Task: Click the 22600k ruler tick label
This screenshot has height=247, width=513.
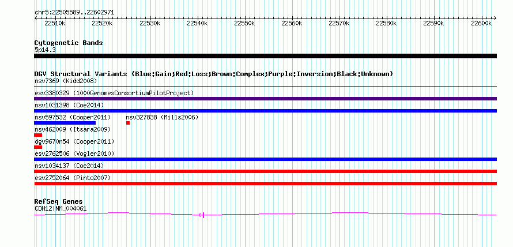Action: tap(482, 23)
